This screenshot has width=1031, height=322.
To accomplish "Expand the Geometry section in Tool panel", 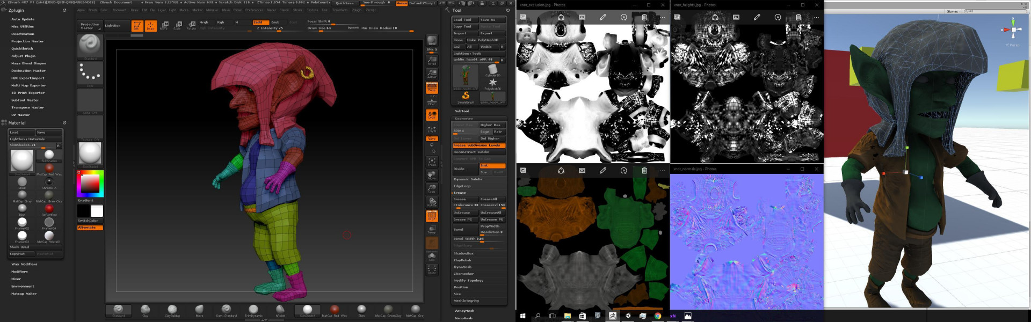I will pos(464,119).
